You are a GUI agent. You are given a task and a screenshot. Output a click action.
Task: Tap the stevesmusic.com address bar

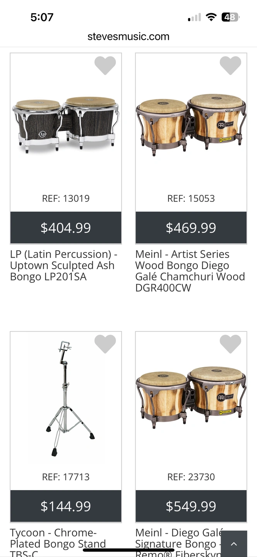(x=128, y=37)
